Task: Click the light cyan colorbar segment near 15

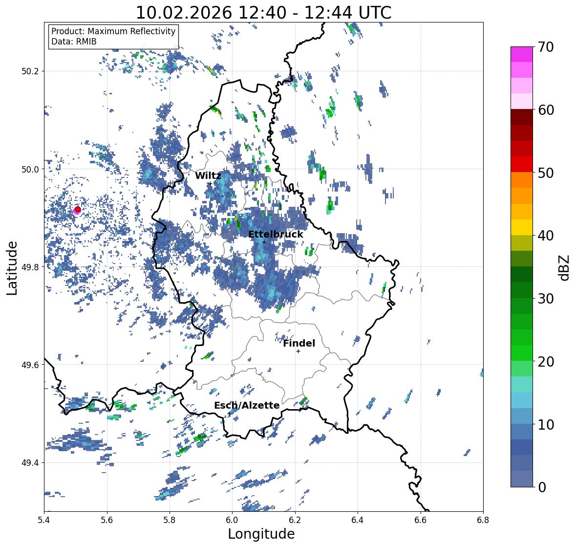Action: point(522,384)
